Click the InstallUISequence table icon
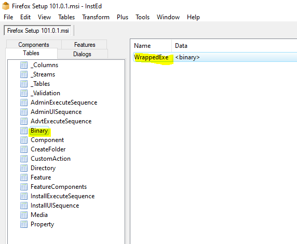Image resolution: width=297 pixels, height=244 pixels. click(24, 206)
